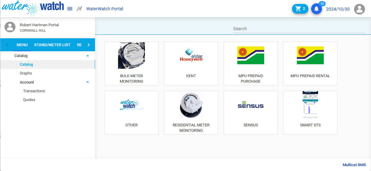The width and height of the screenshot is (371, 171).
Task: Open the Bulk Meter Monitoring meter image
Action: (131, 55)
